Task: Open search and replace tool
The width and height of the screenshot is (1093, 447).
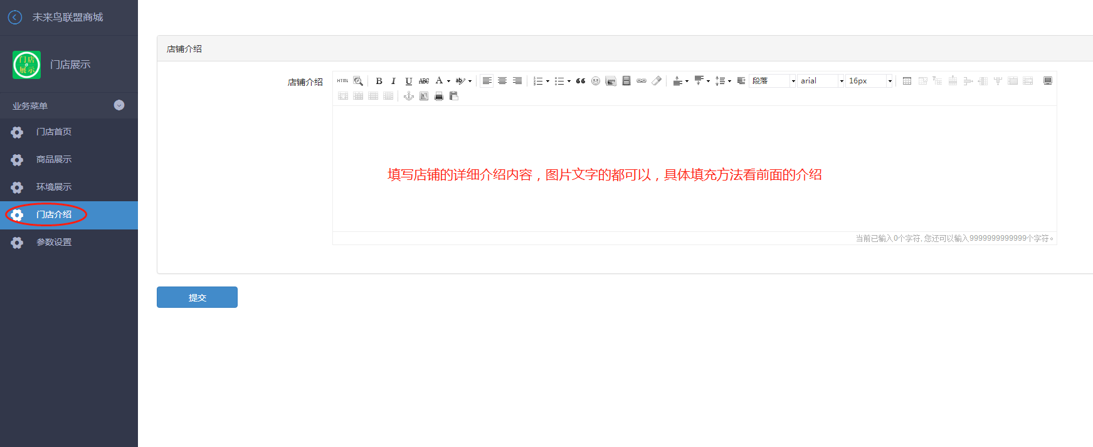Action: [358, 81]
